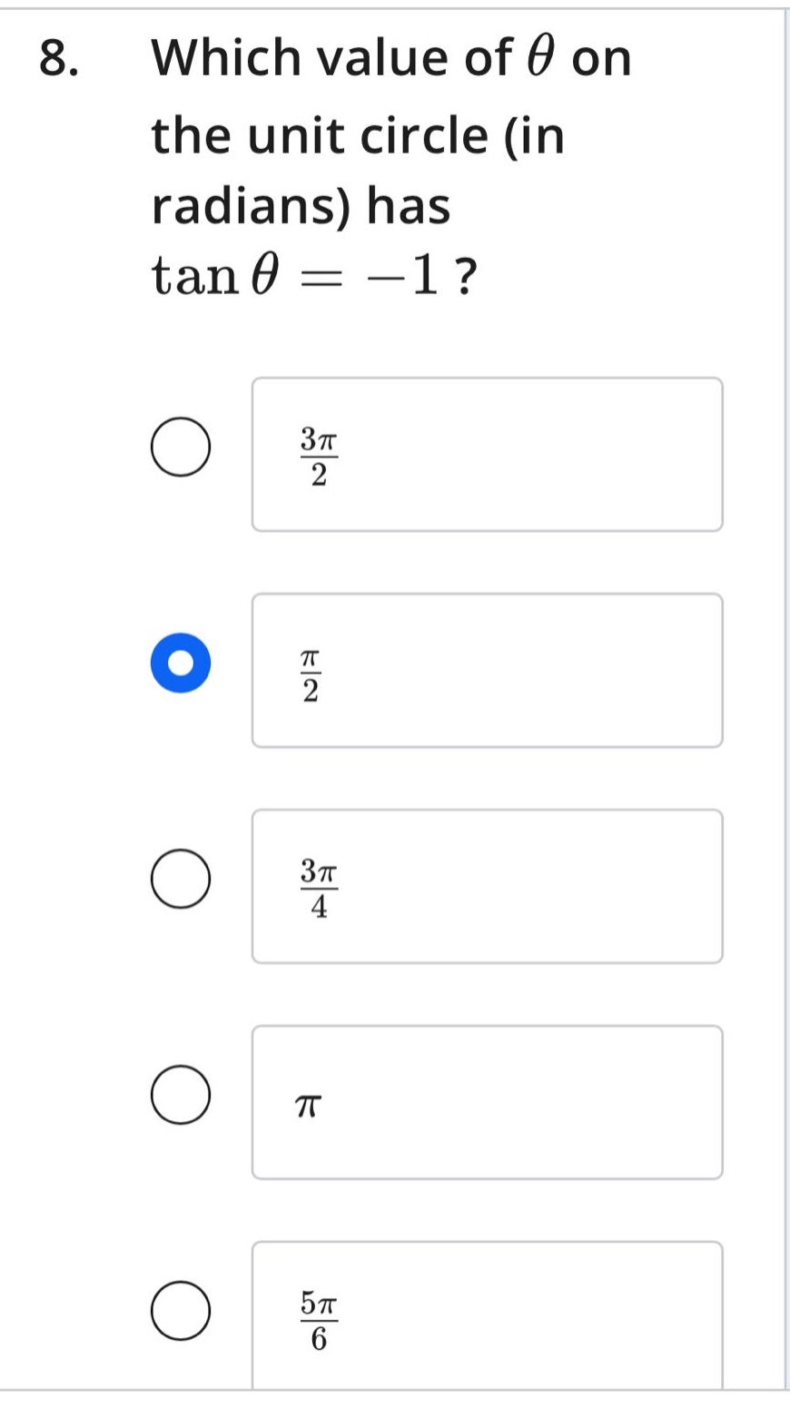Select the radio button for 3π/2

click(x=182, y=448)
